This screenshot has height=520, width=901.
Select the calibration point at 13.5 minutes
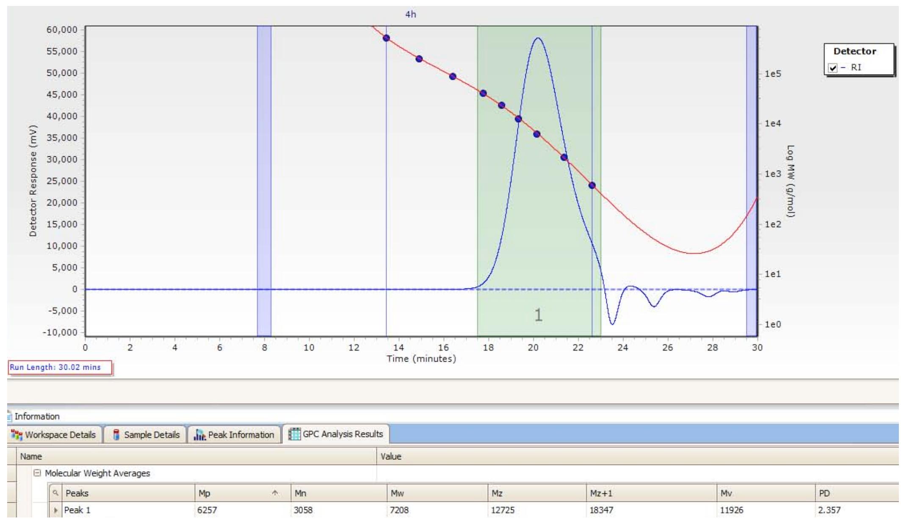386,38
